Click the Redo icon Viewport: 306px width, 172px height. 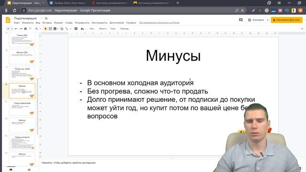[x=21, y=29]
